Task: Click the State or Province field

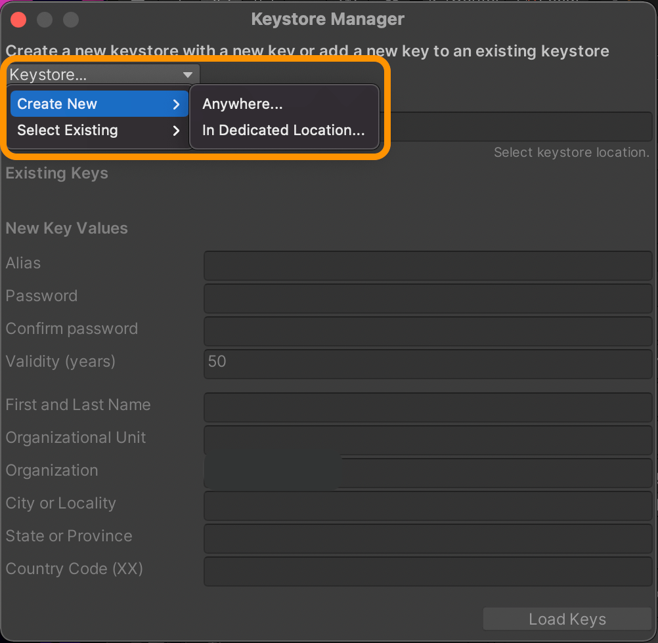Action: (x=427, y=538)
